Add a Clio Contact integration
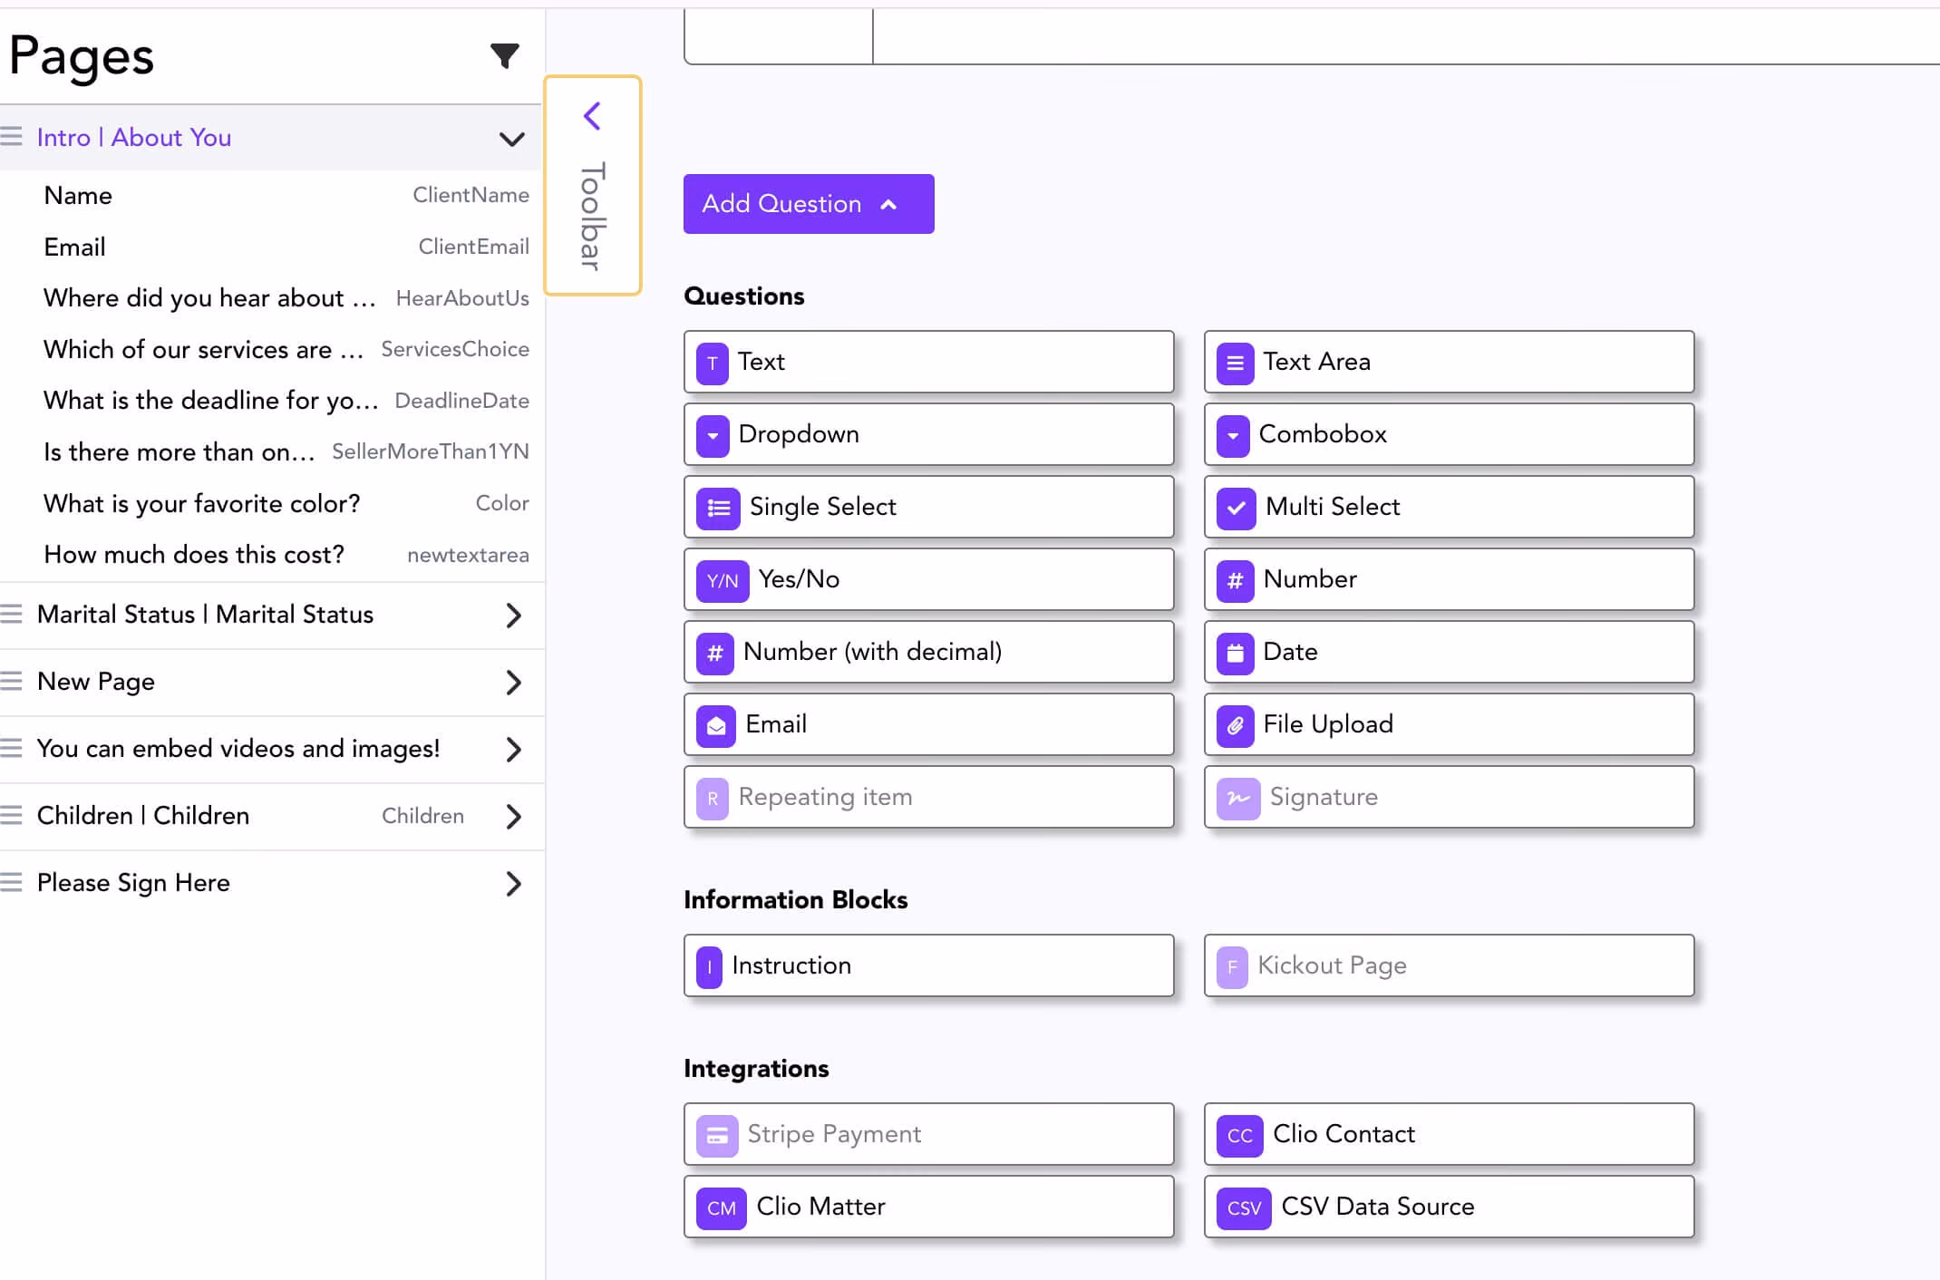The height and width of the screenshot is (1280, 1940). point(1449,1134)
